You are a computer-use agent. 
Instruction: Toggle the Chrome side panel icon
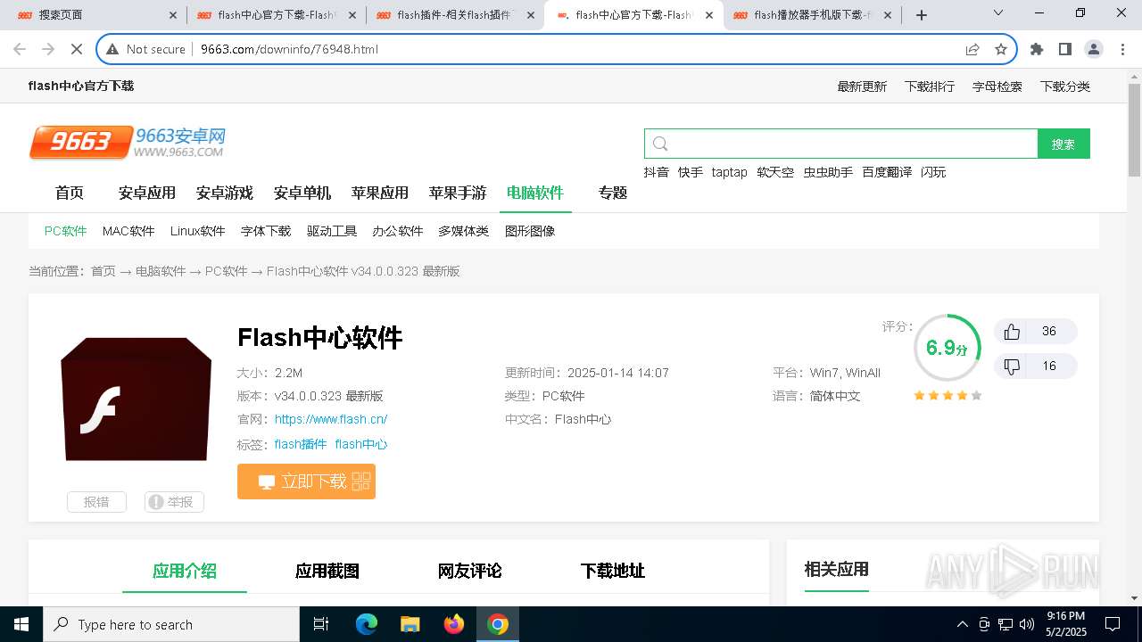pos(1065,49)
